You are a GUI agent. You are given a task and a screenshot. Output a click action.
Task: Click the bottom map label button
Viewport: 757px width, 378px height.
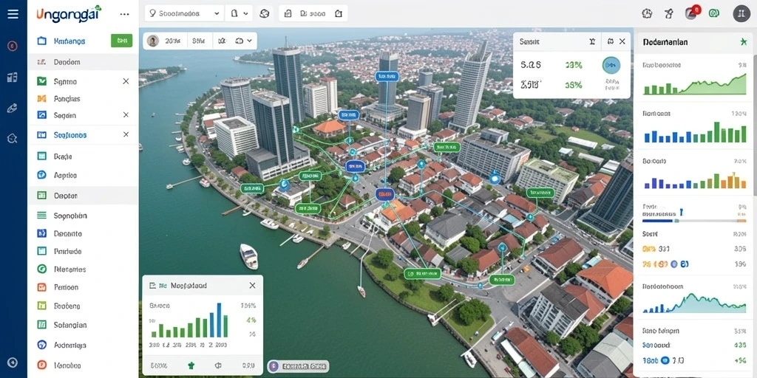point(299,366)
